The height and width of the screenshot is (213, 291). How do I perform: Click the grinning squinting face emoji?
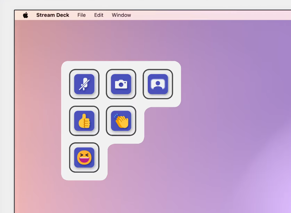(84, 158)
